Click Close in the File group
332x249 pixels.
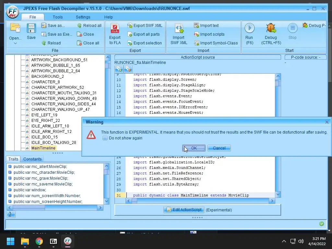coord(86,34)
